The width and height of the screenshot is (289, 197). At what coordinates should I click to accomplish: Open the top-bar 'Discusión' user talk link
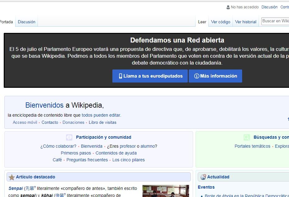coord(269,7)
